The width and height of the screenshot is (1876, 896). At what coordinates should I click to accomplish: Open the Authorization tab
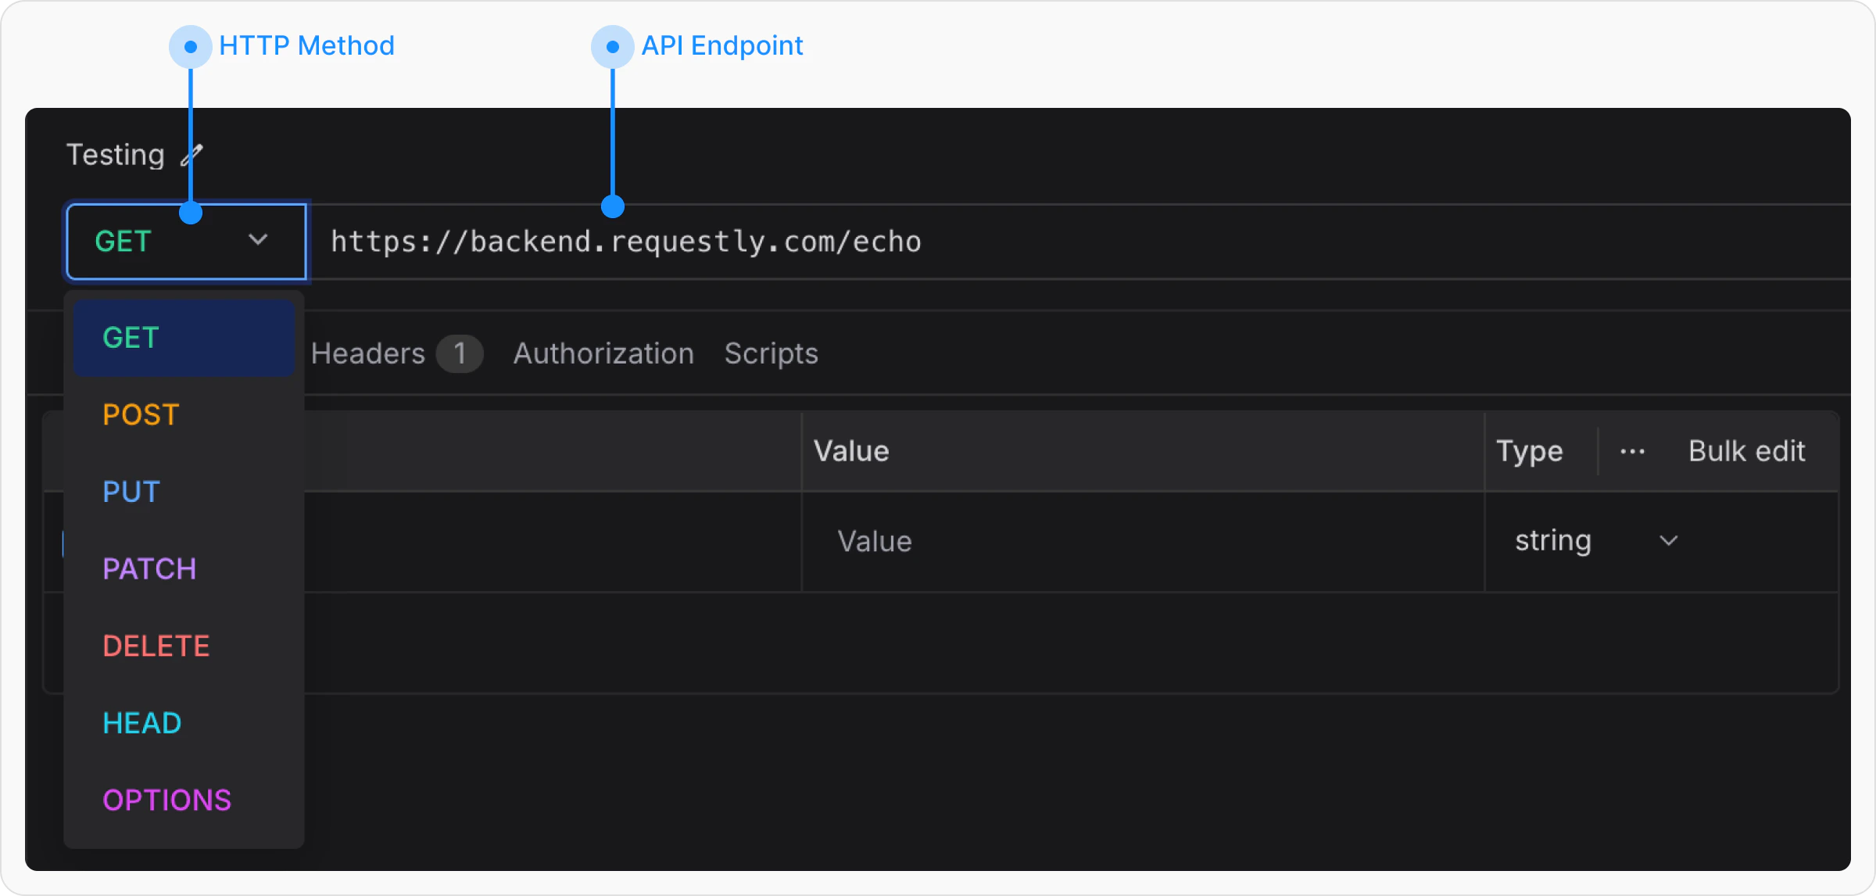(603, 353)
